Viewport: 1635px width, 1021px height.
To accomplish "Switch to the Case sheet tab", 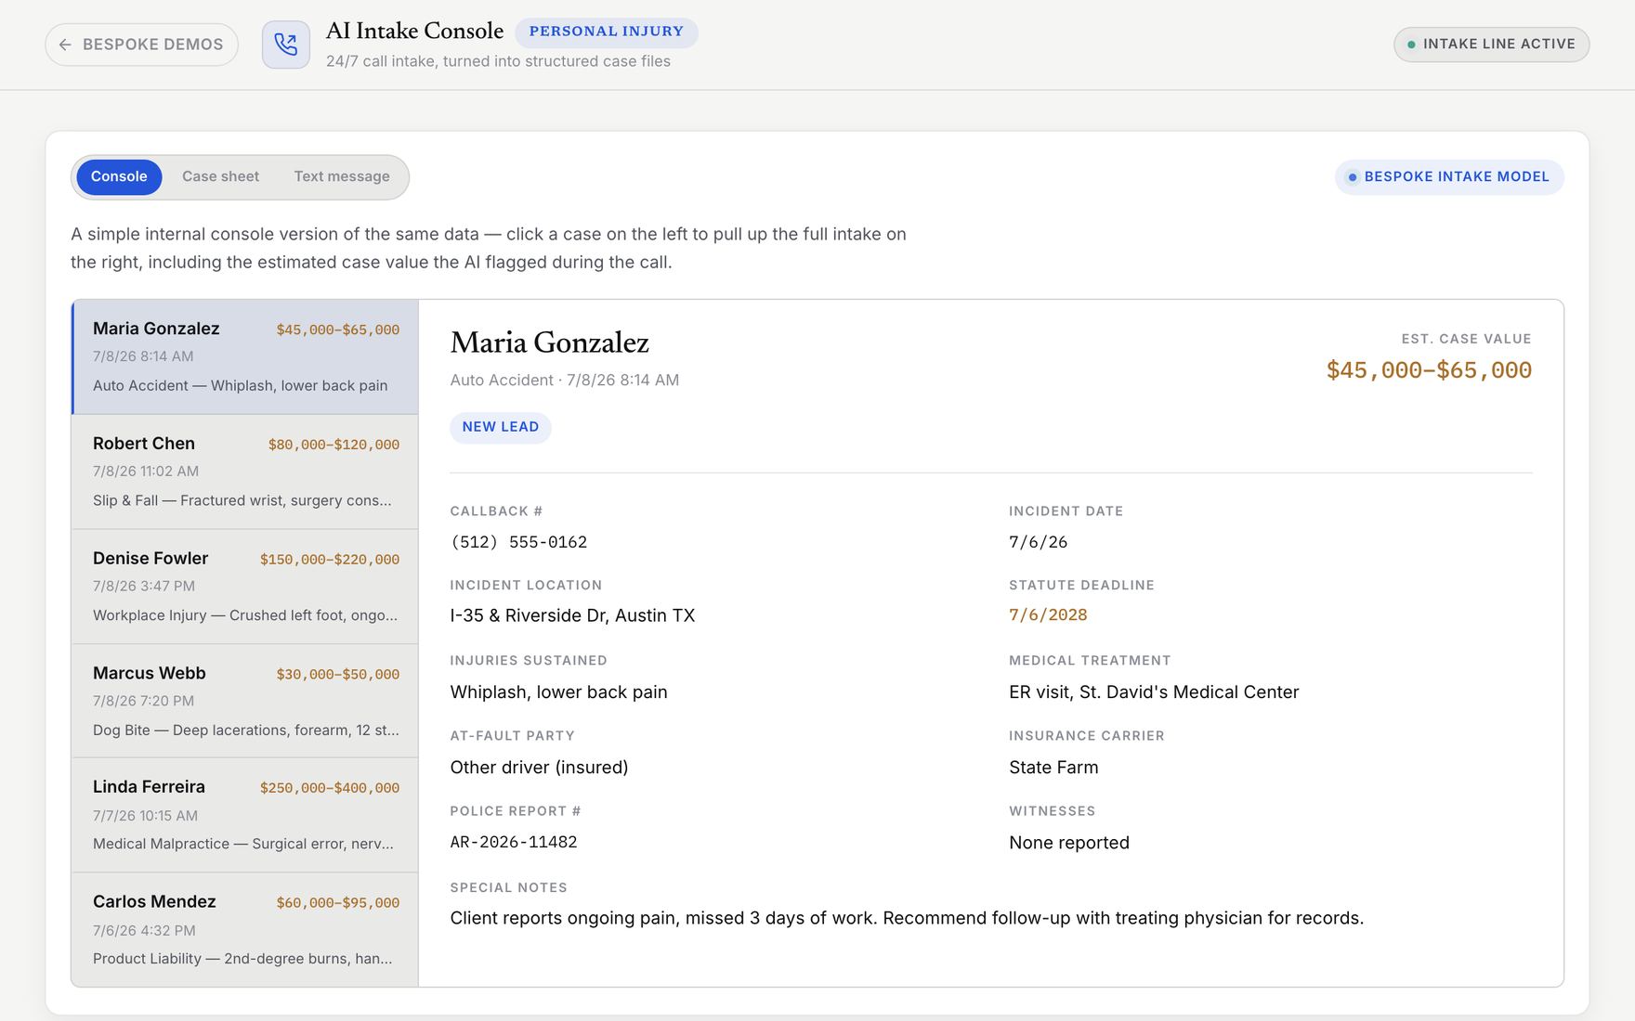I will coord(220,176).
